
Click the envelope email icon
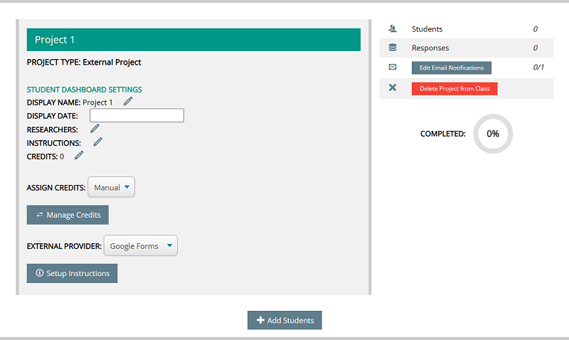pos(392,68)
